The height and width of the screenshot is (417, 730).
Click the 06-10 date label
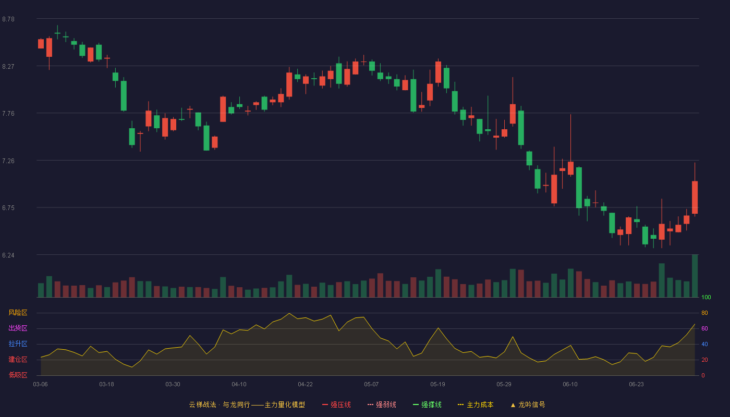pos(570,384)
